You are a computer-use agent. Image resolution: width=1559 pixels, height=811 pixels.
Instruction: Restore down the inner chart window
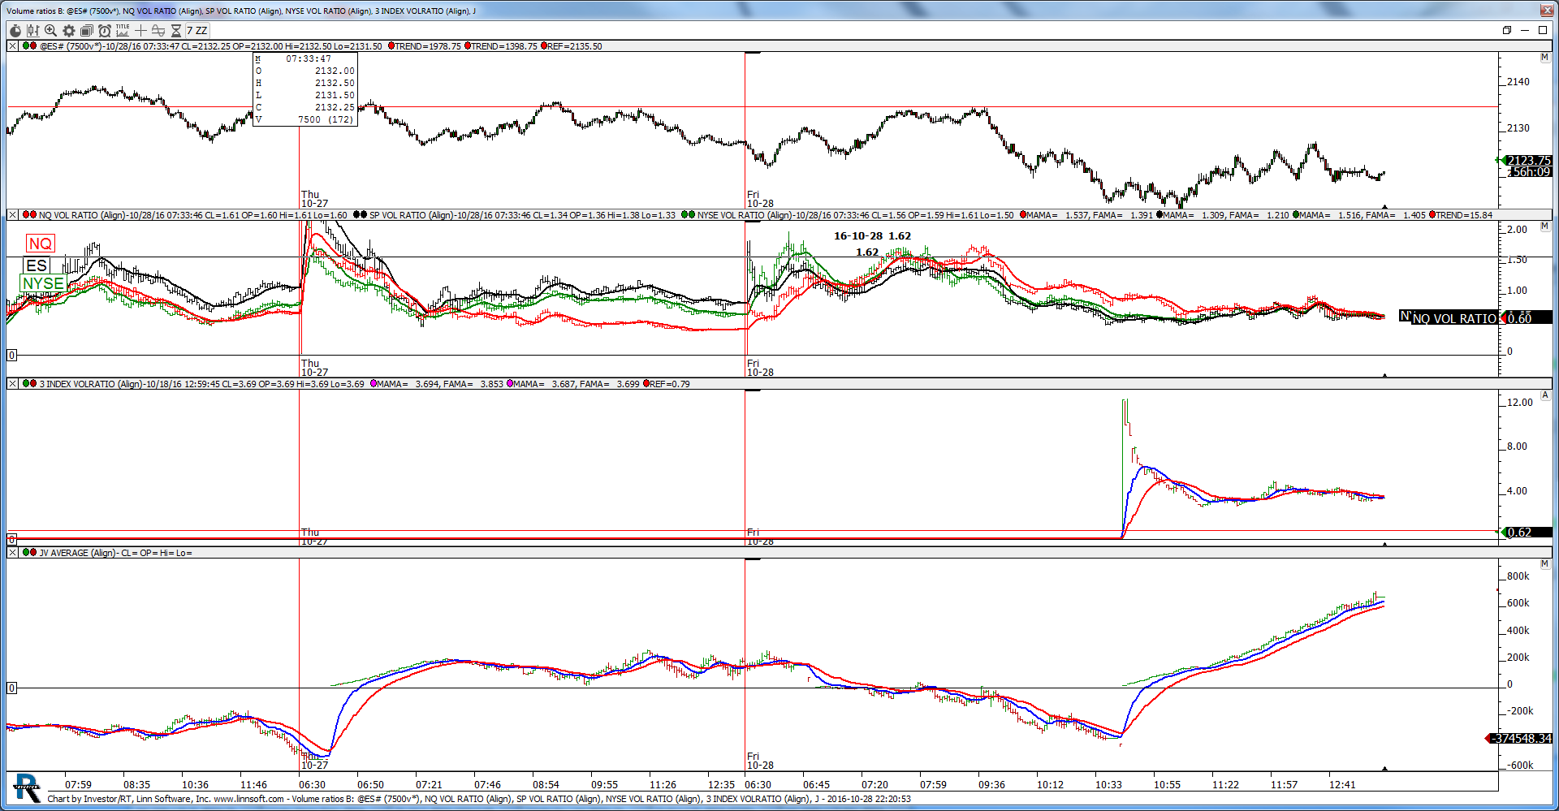[1507, 30]
